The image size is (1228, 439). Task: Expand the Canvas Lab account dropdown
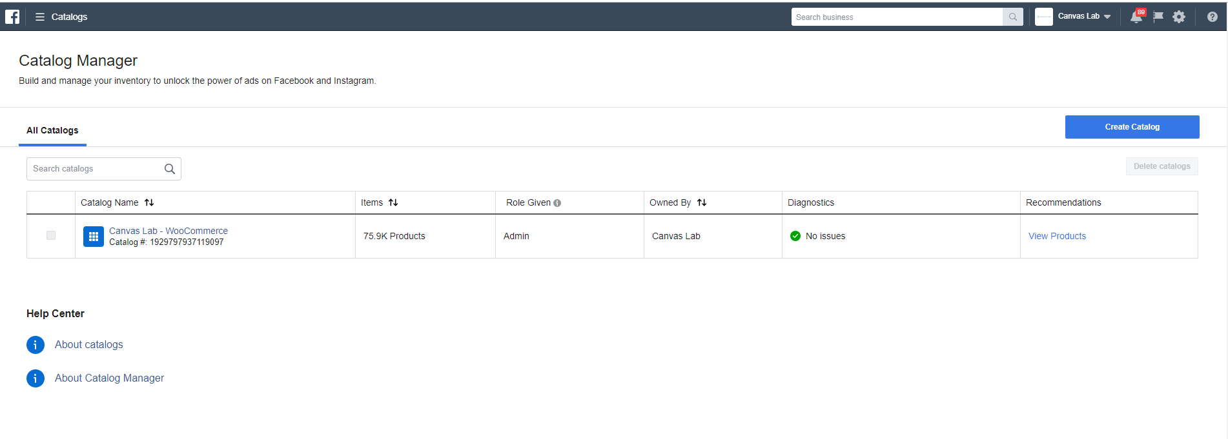click(x=1107, y=17)
